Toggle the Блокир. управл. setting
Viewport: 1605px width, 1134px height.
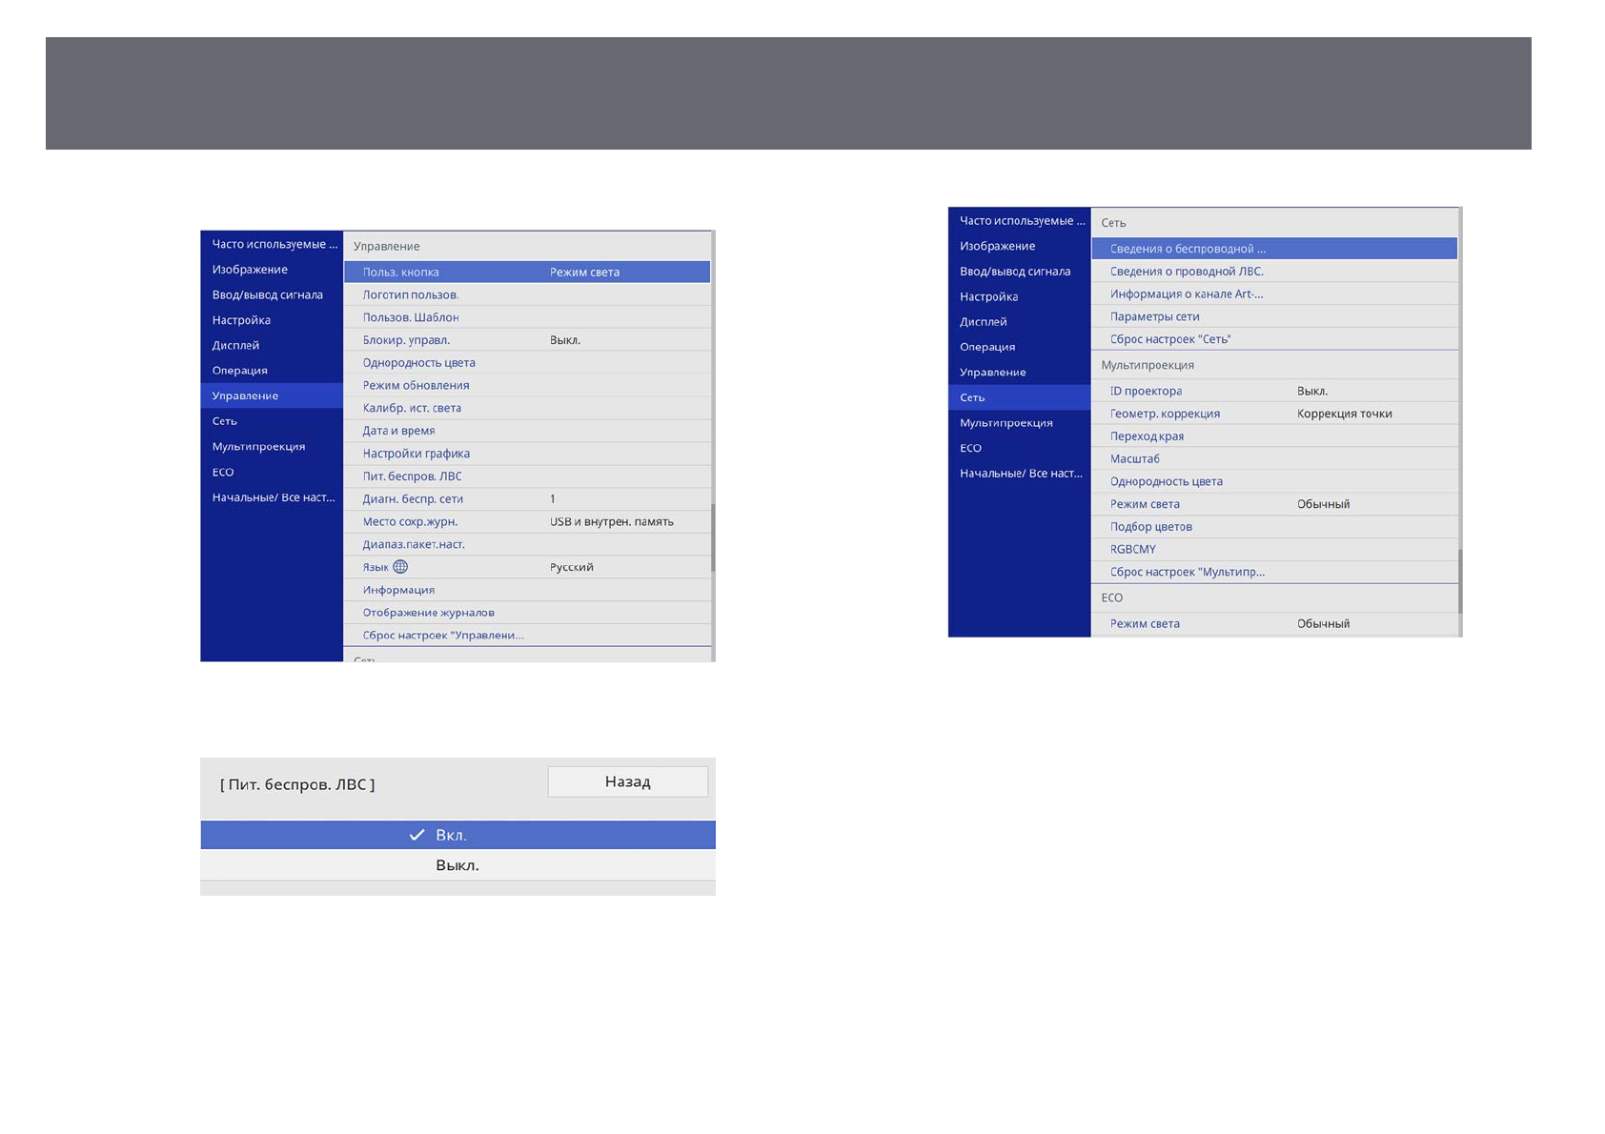coord(526,340)
